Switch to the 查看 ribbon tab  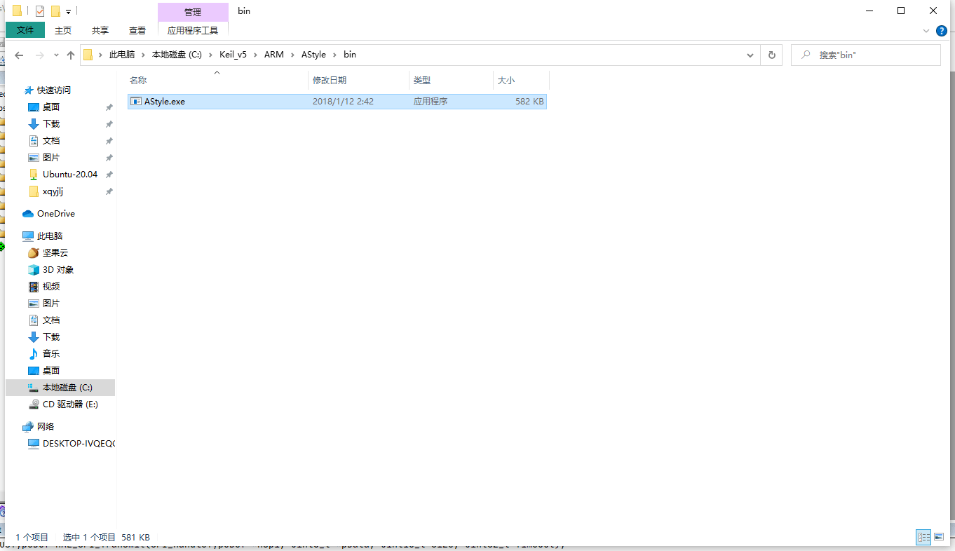click(x=137, y=30)
